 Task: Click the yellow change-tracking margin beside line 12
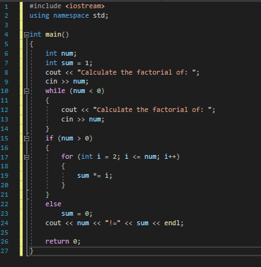click(x=21, y=110)
